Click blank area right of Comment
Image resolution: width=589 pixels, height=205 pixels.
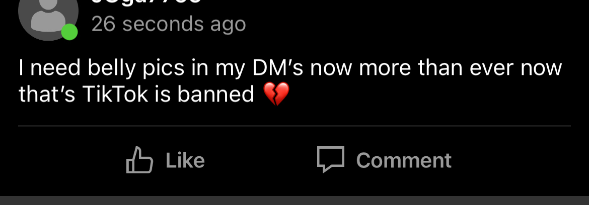tap(519, 160)
